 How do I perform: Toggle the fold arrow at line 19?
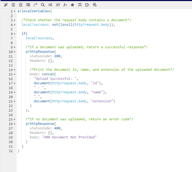tap(15, 92)
